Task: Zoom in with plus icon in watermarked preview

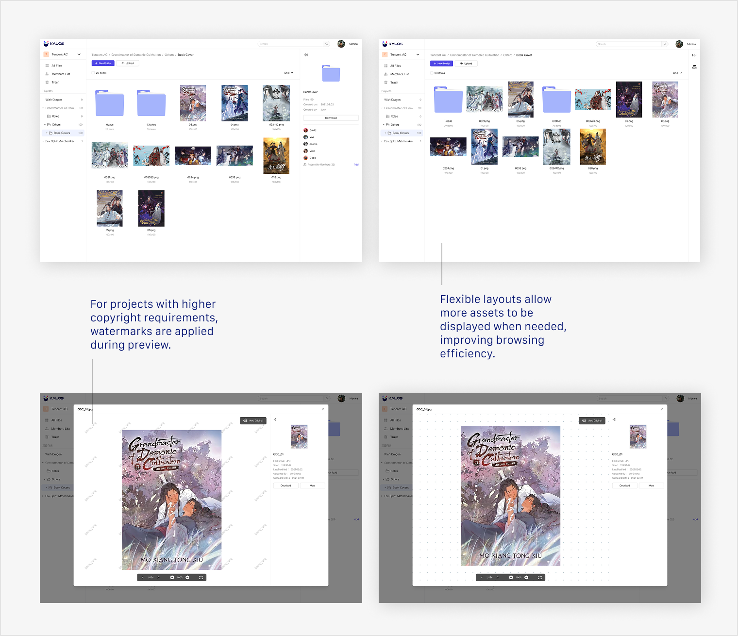Action: click(172, 577)
